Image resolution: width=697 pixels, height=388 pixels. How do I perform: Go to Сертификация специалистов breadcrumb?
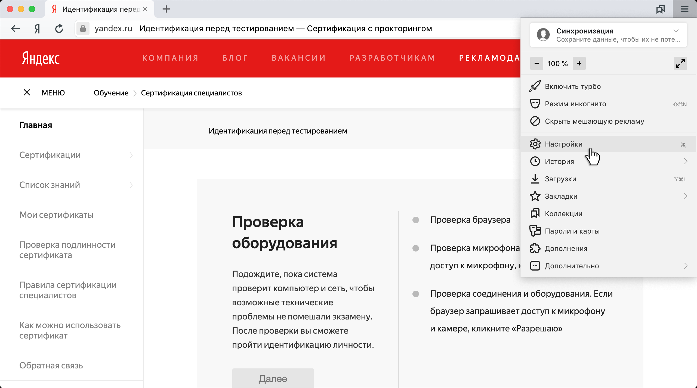click(x=191, y=93)
